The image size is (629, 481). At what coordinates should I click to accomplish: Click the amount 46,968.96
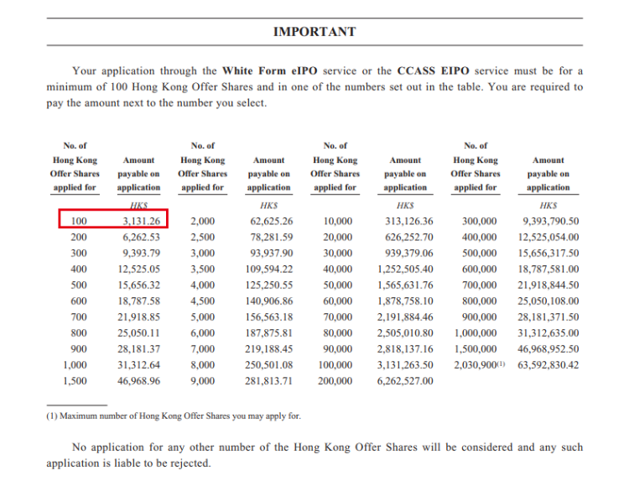tap(139, 380)
